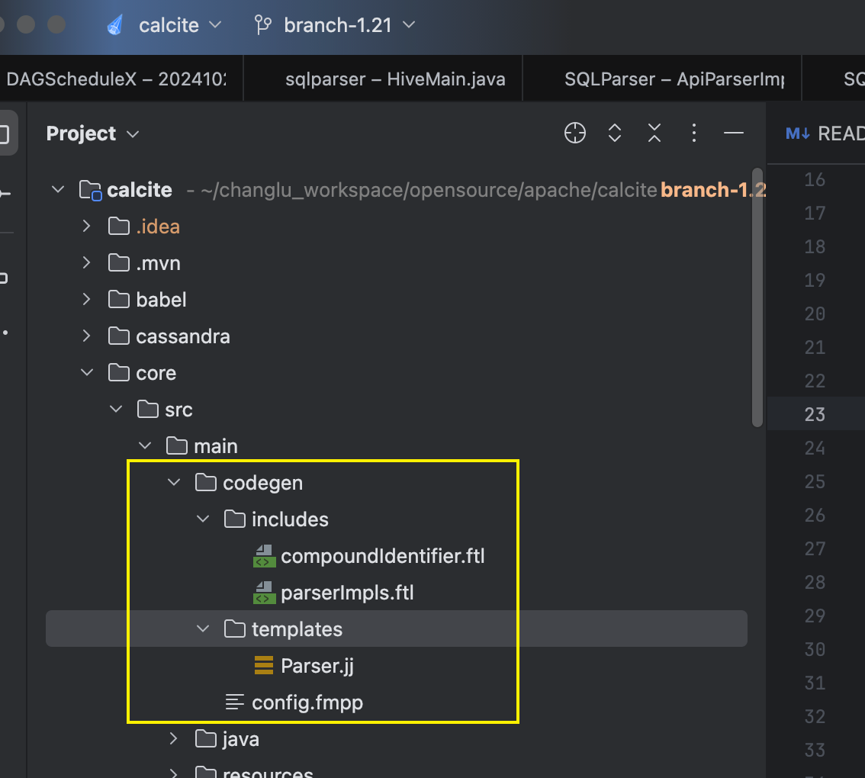865x778 pixels.
Task: Expand the java folder
Action: [x=173, y=739]
